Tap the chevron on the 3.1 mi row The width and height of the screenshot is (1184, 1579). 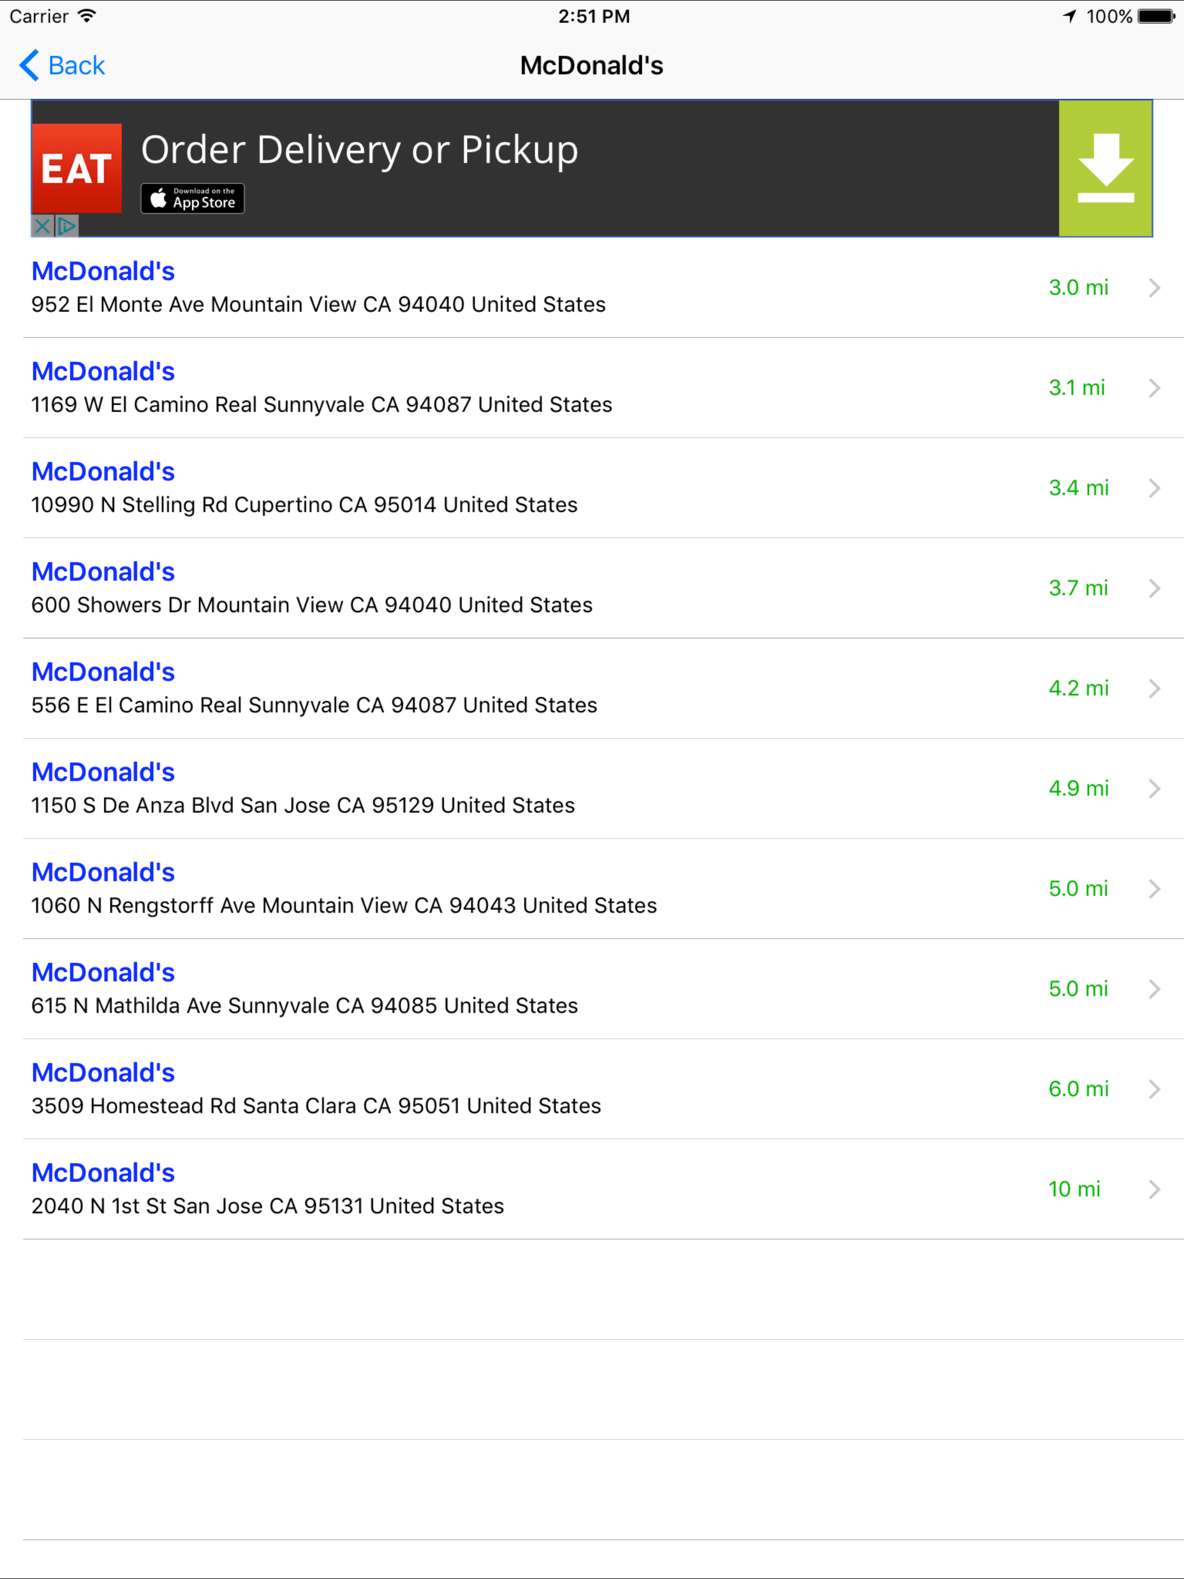pos(1154,388)
